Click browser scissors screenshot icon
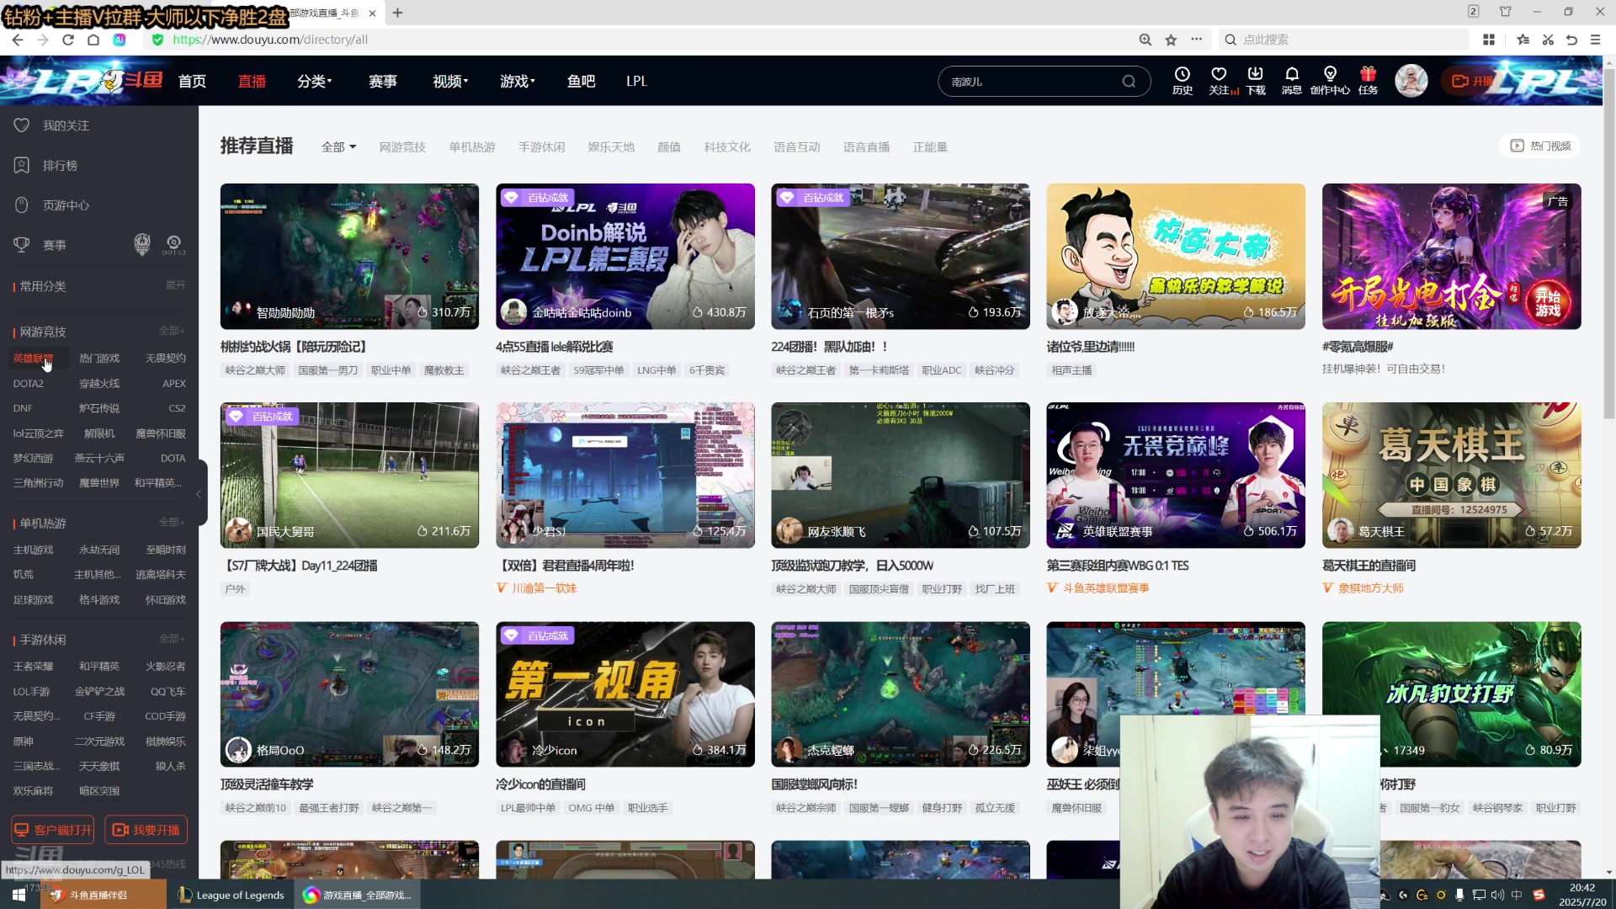This screenshot has height=909, width=1616. click(1548, 40)
